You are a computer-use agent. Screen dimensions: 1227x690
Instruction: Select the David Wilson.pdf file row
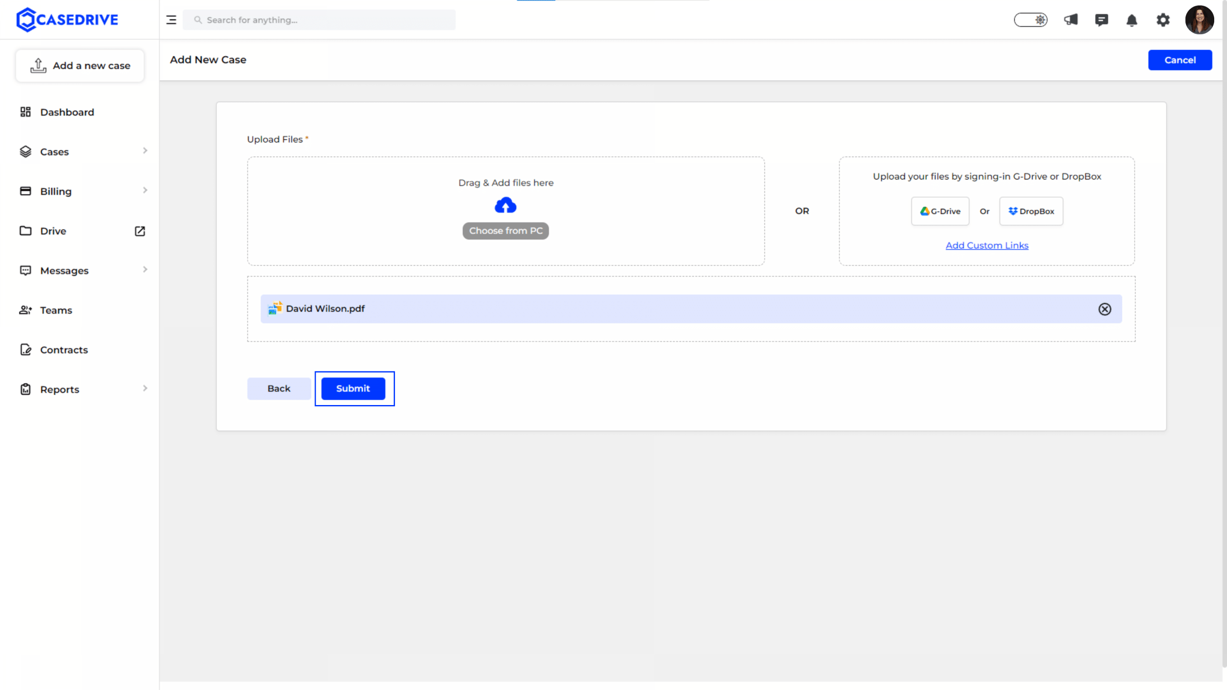coord(691,308)
